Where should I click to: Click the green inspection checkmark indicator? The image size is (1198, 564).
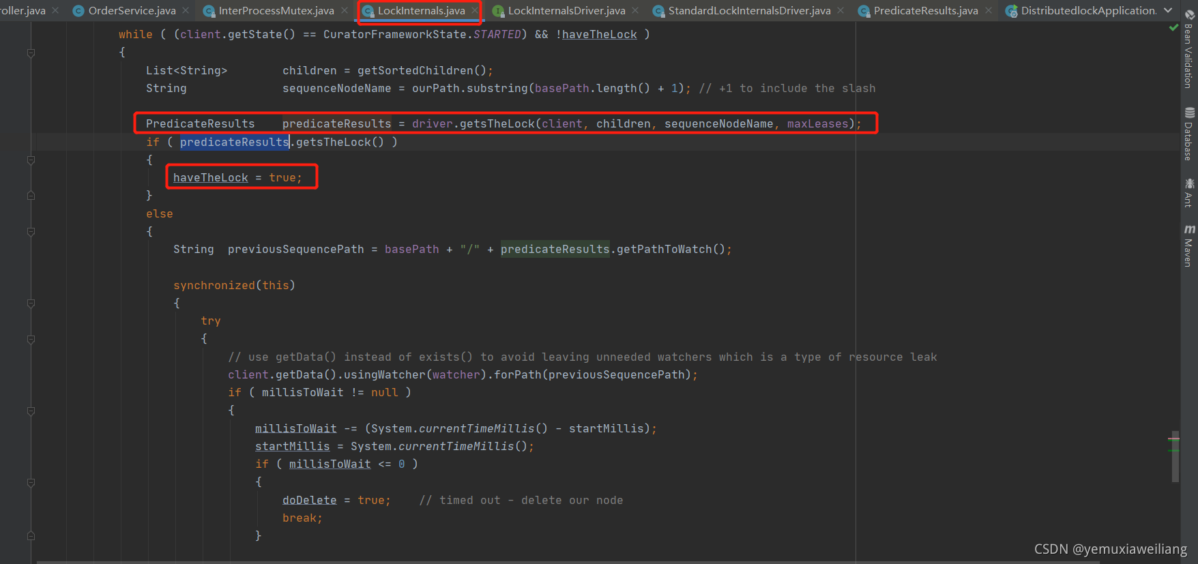(1173, 28)
